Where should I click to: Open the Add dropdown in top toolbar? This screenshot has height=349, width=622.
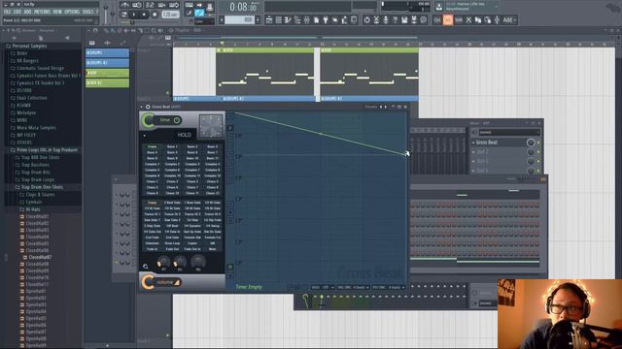(509, 19)
